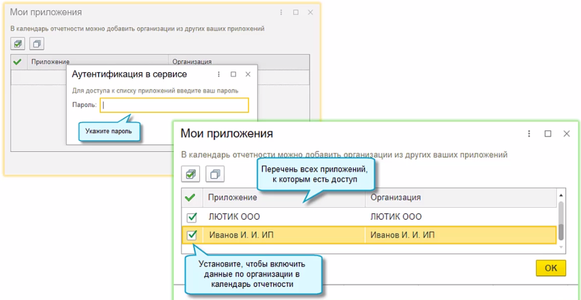The height and width of the screenshot is (300, 581).
Task: Open the three-dot menu of background Мои приложения window
Action: pos(281,12)
